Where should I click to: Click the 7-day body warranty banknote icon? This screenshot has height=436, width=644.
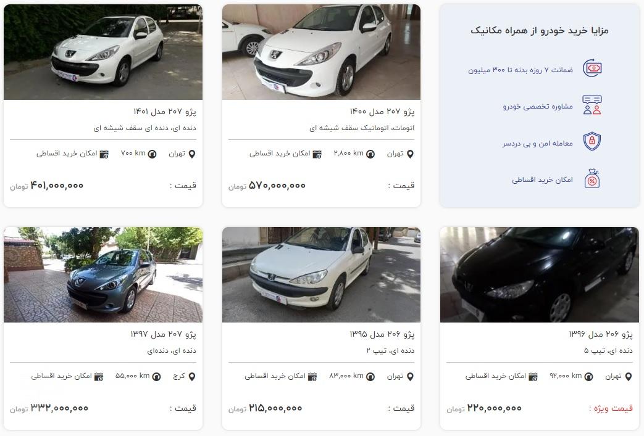click(592, 68)
